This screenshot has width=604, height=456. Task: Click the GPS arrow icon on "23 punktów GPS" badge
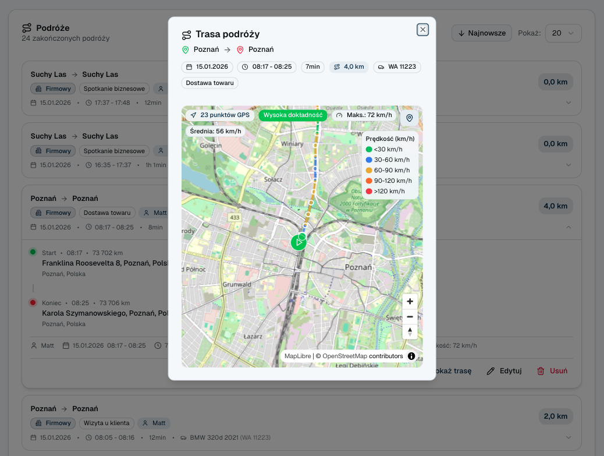(193, 115)
